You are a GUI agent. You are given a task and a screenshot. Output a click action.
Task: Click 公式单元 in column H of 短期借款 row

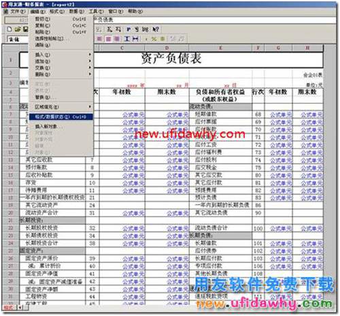(x=311, y=115)
